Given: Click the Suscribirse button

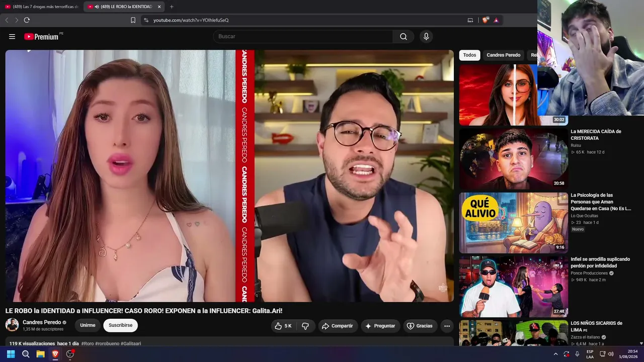Looking at the screenshot, I should pos(121,325).
